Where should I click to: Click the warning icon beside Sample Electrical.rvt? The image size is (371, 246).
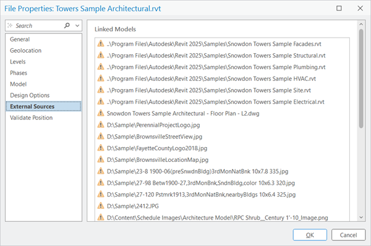coord(101,101)
